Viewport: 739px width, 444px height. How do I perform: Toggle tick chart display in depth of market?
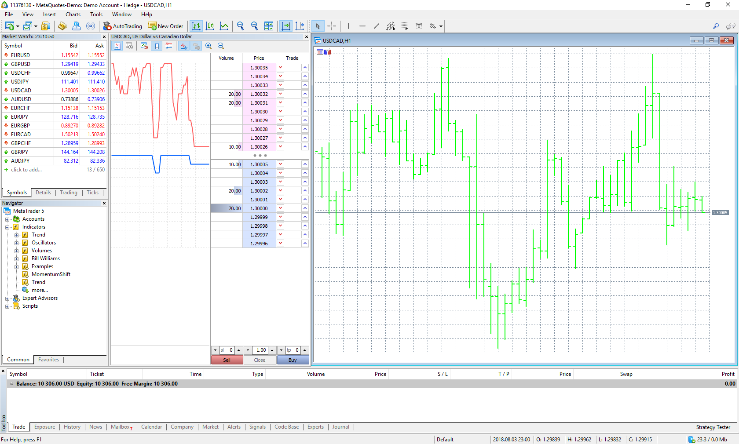(117, 46)
